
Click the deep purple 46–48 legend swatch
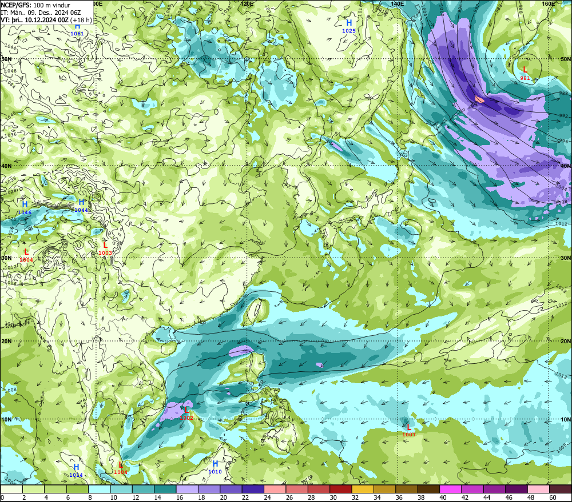pos(517,489)
